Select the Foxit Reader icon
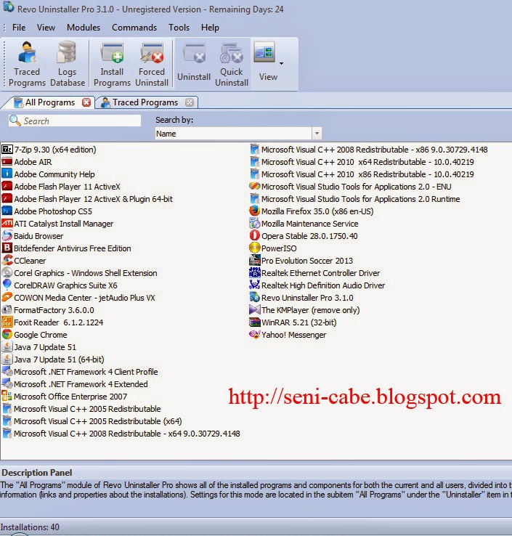The image size is (512, 536). 7,322
